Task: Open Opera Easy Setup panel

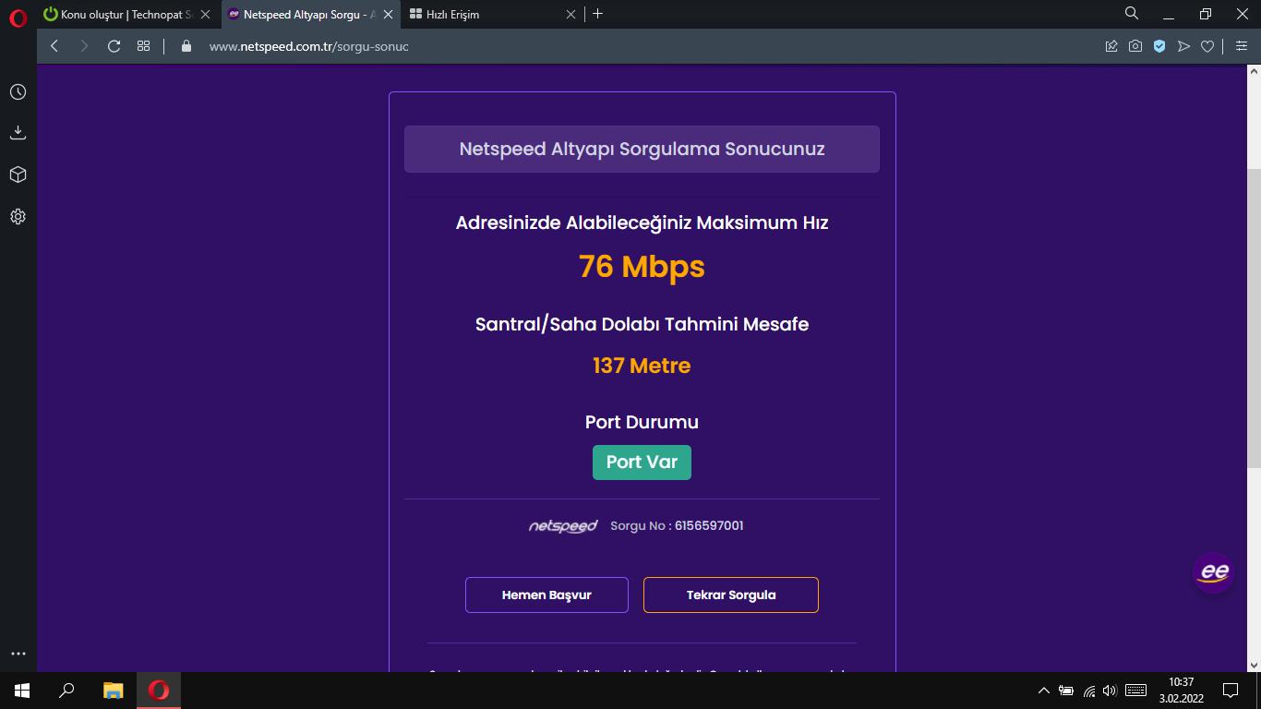Action: [1242, 46]
